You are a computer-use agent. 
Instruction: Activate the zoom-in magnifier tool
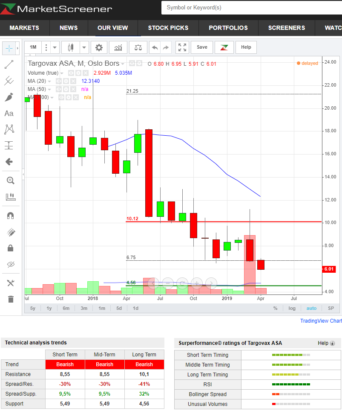(11, 181)
